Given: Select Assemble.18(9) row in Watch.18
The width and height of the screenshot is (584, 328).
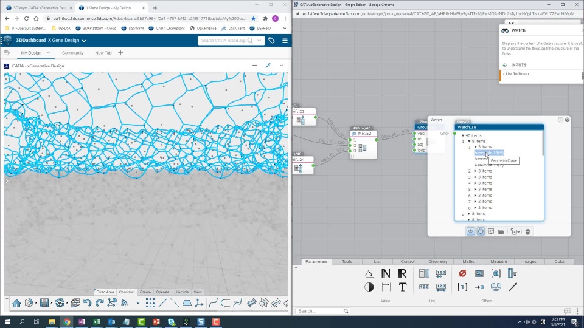Looking at the screenshot, I should [488, 153].
